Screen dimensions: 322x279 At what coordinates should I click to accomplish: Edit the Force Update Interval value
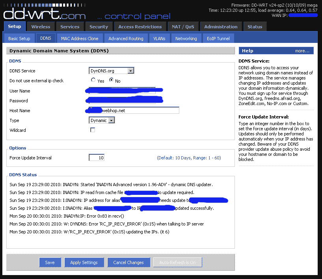tap(97, 158)
